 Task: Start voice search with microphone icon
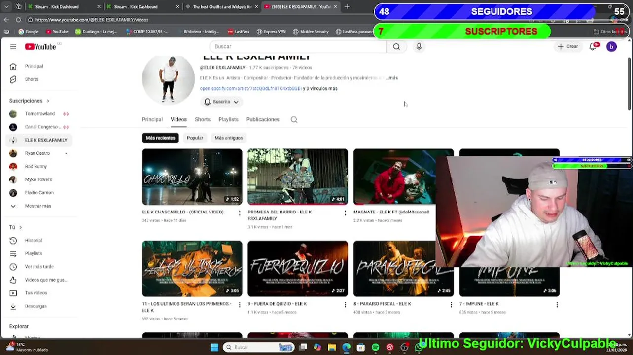click(x=419, y=46)
